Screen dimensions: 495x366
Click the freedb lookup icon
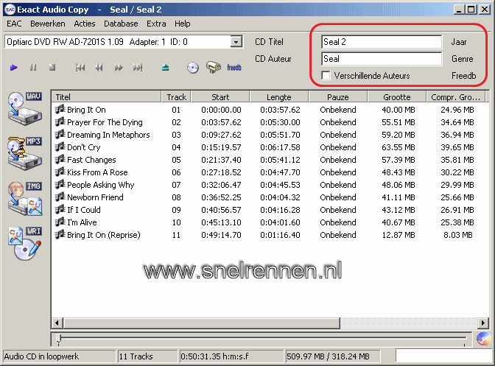[234, 68]
